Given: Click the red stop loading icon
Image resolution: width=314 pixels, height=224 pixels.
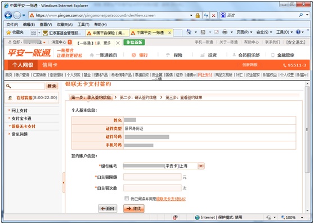Looking at the screenshot, I should 213,15.
